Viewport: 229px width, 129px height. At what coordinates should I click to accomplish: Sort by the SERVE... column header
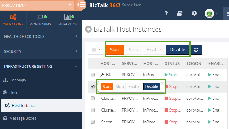130,63
